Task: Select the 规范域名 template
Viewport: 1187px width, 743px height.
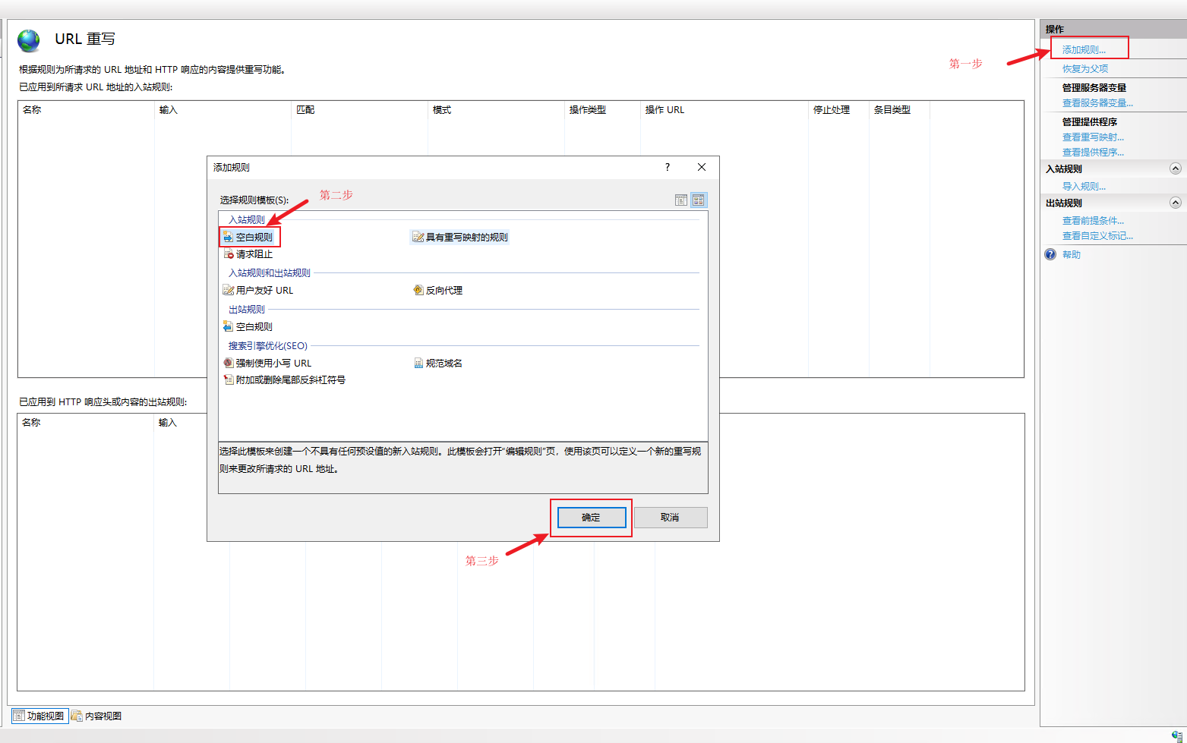Action: tap(444, 364)
